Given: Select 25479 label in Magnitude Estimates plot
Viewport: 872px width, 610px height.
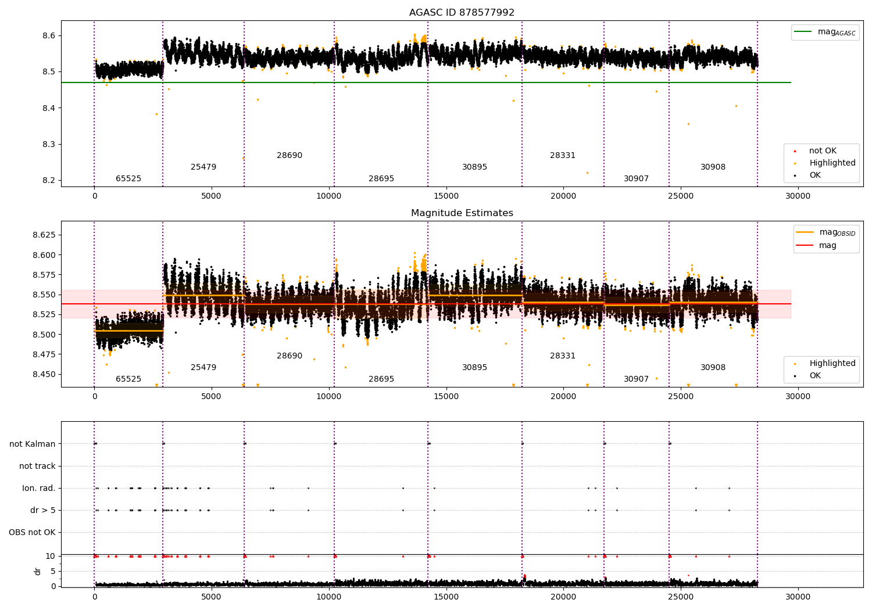Looking at the screenshot, I should (203, 368).
